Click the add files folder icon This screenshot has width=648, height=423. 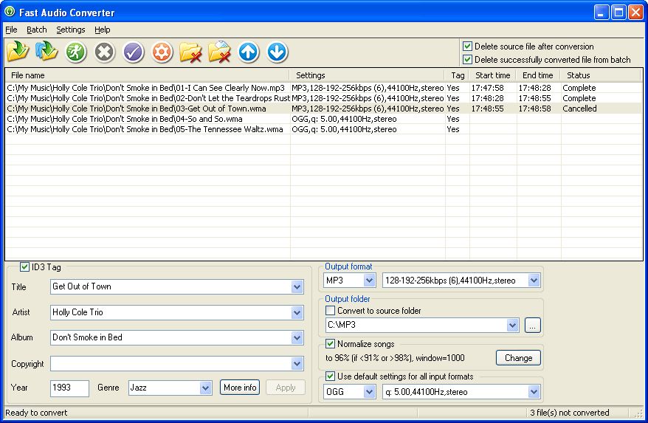pos(18,52)
